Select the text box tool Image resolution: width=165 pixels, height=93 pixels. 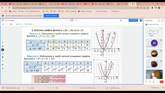[x=3, y=65]
